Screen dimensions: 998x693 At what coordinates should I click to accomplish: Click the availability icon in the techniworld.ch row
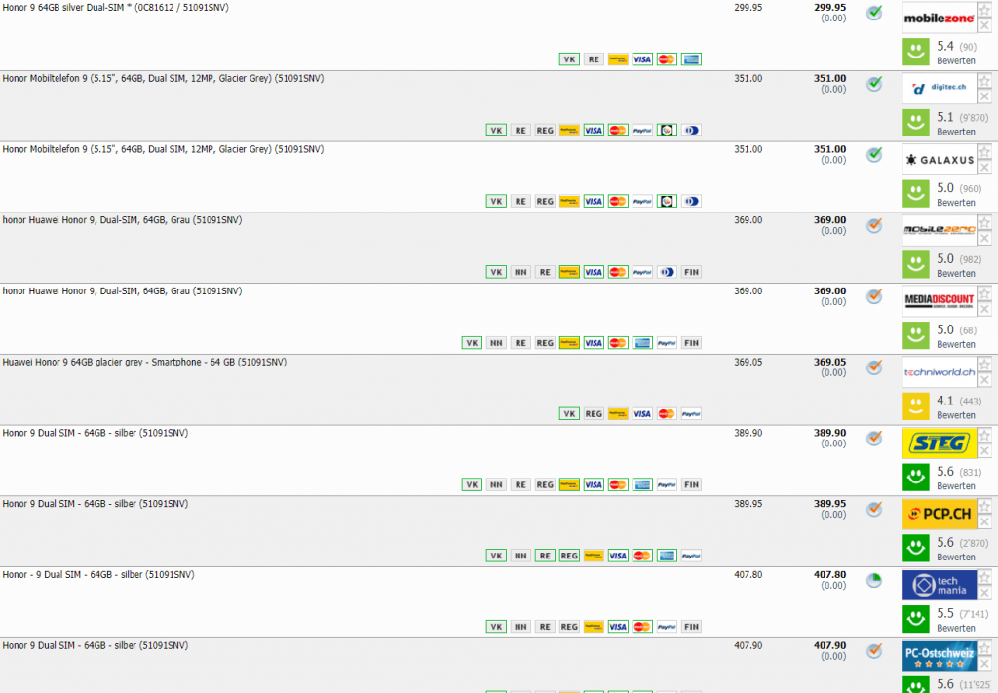coord(874,367)
